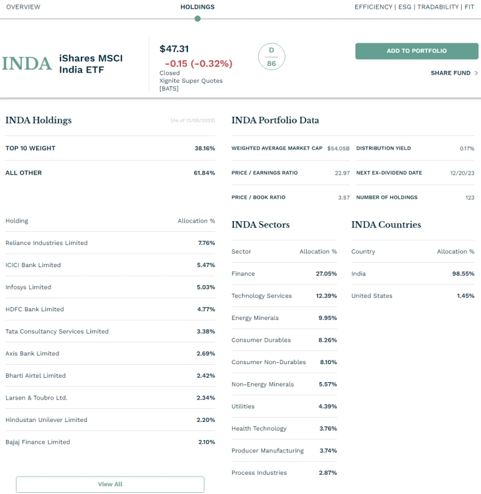The image size is (481, 494).
Task: Click the holdings as-of date stamp
Action: pyautogui.click(x=193, y=121)
